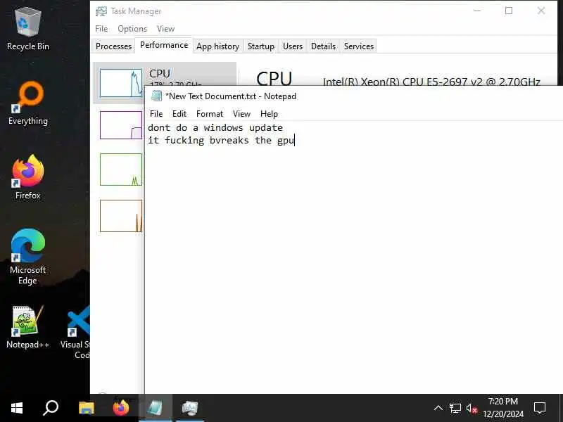The height and width of the screenshot is (422, 563).
Task: Click the Task Manager title bar icon
Action: 101,11
